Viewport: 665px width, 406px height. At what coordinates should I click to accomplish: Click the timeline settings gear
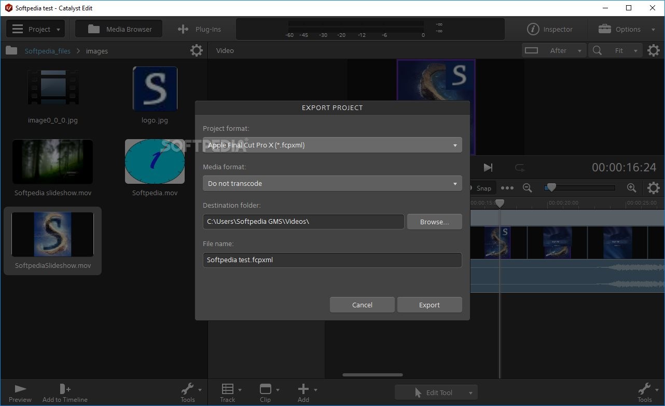click(x=654, y=188)
